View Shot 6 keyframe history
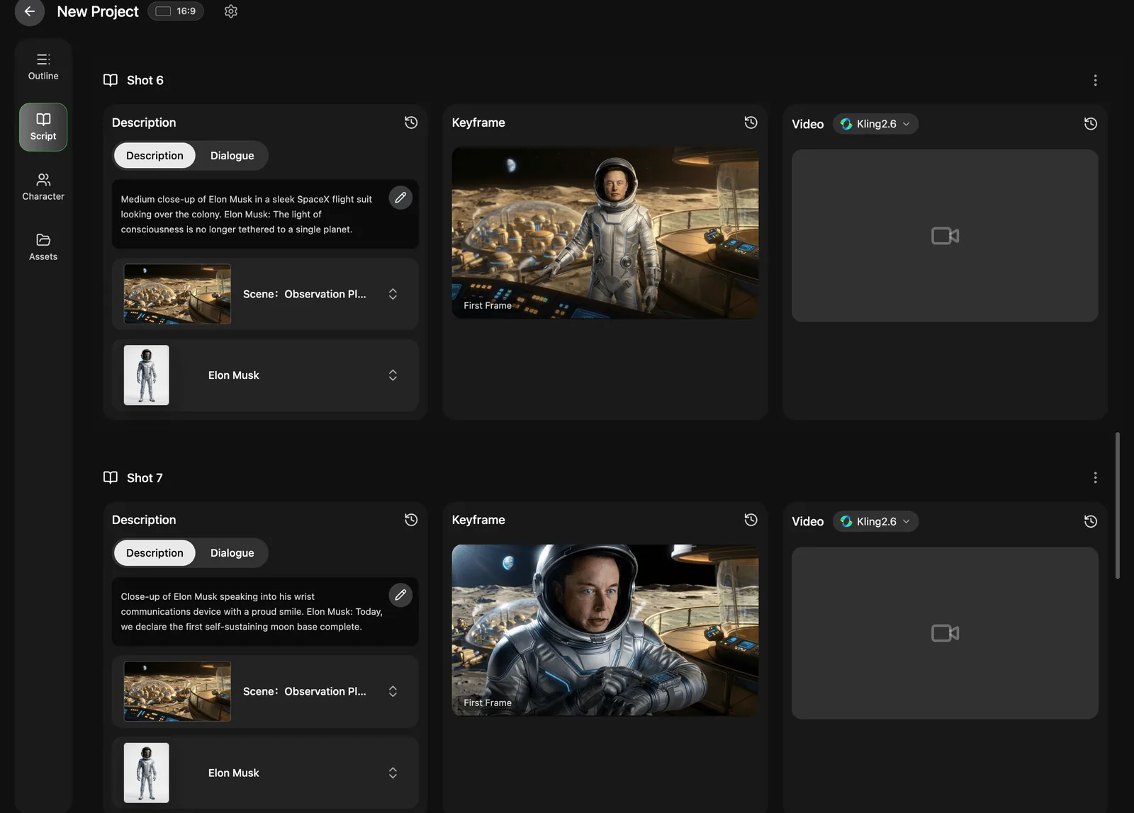The width and height of the screenshot is (1134, 813). pyautogui.click(x=751, y=123)
